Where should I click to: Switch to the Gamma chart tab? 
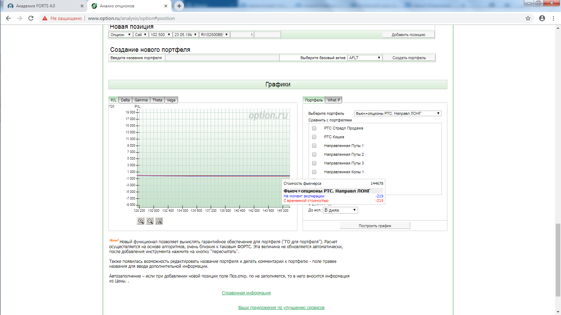point(141,100)
